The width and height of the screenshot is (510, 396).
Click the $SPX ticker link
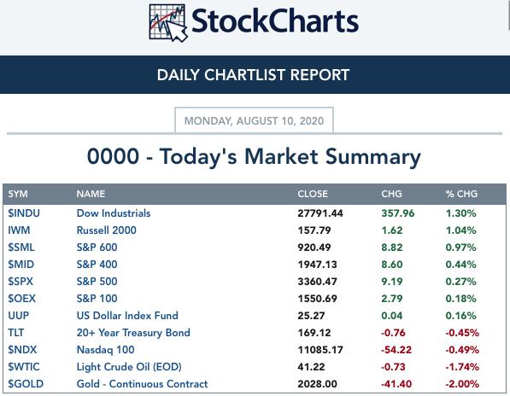pyautogui.click(x=21, y=282)
